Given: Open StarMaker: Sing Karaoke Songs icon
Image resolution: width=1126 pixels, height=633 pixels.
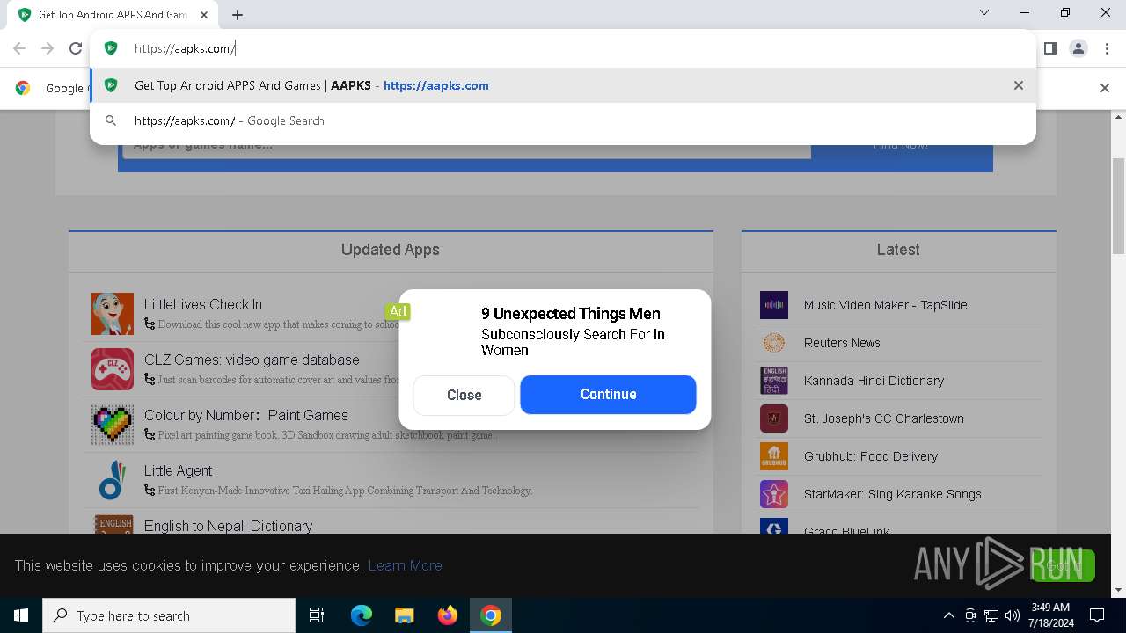Looking at the screenshot, I should click(774, 494).
